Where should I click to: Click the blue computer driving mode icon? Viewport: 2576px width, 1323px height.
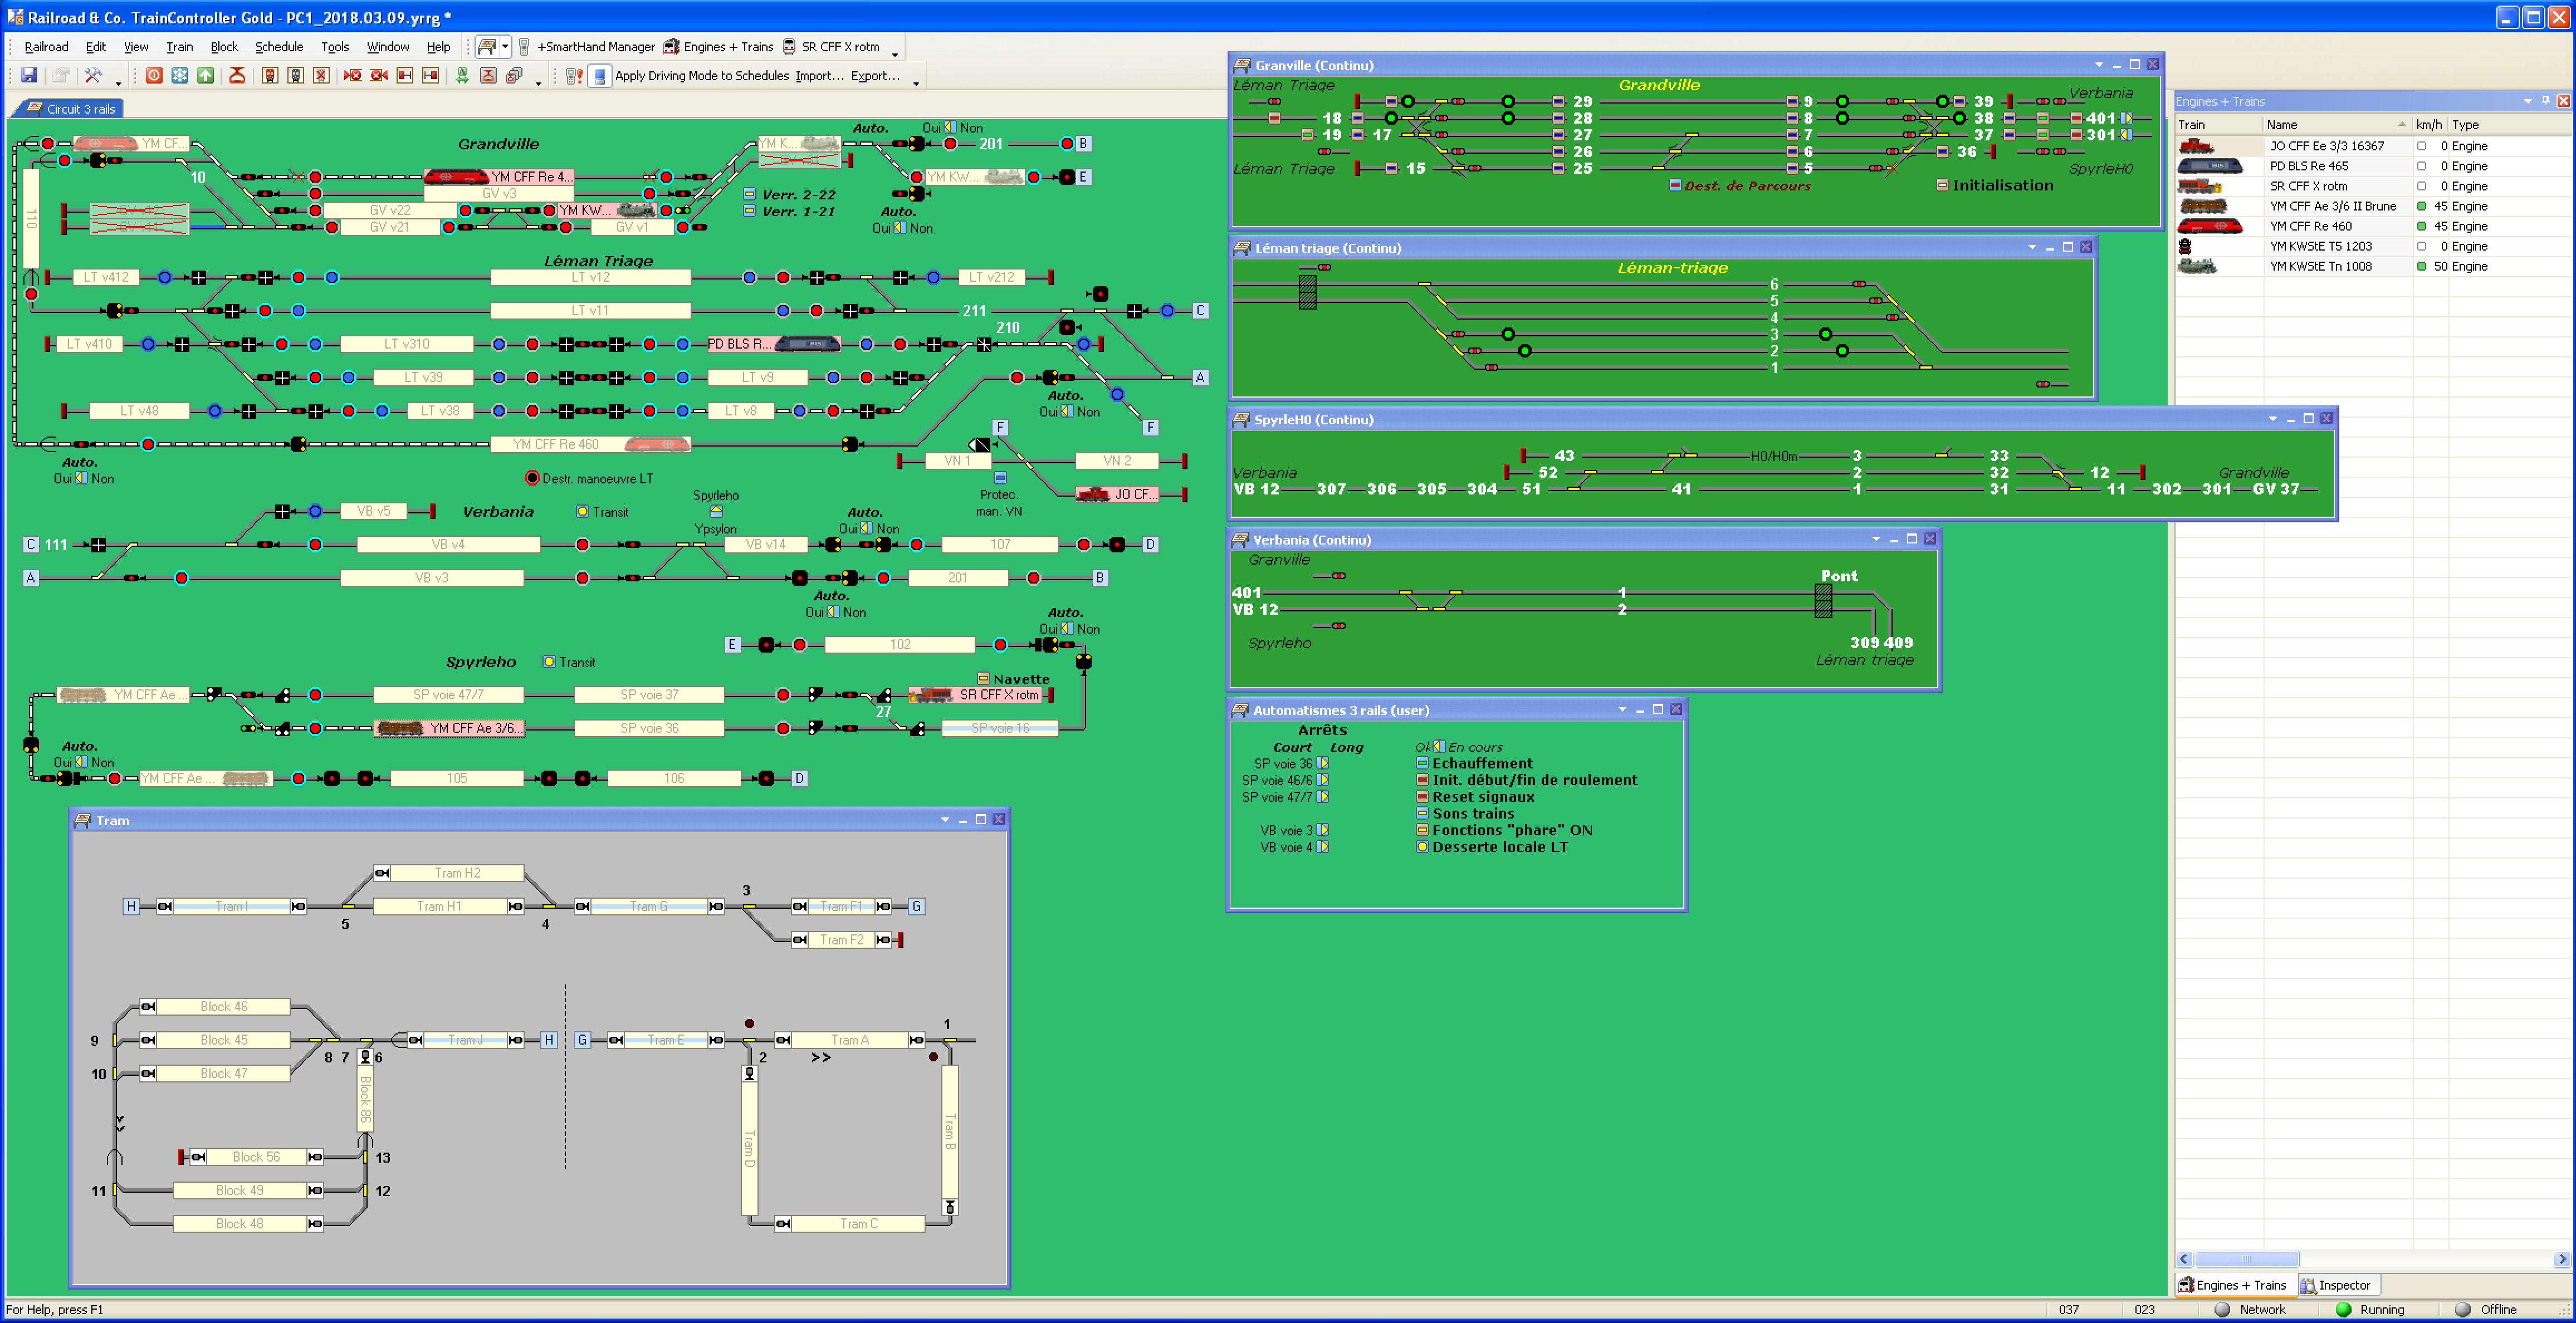coord(600,75)
